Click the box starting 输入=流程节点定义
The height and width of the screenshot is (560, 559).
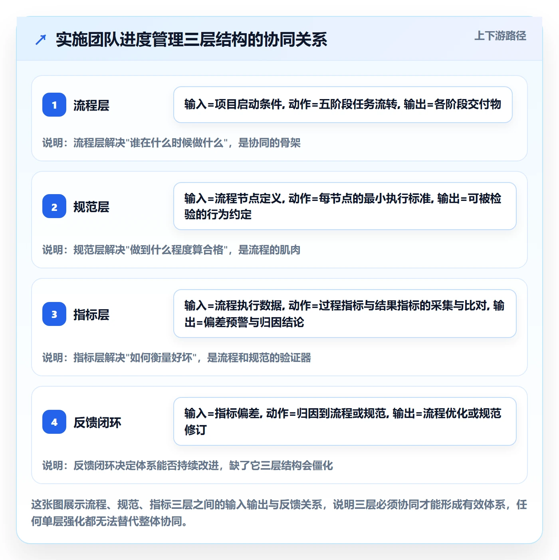pyautogui.click(x=345, y=206)
